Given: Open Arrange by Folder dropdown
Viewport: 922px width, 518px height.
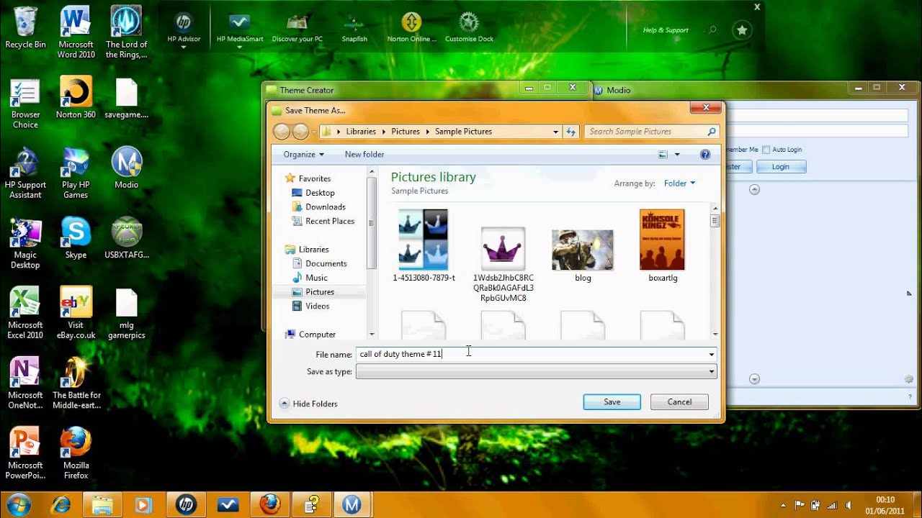Looking at the screenshot, I should pos(679,183).
